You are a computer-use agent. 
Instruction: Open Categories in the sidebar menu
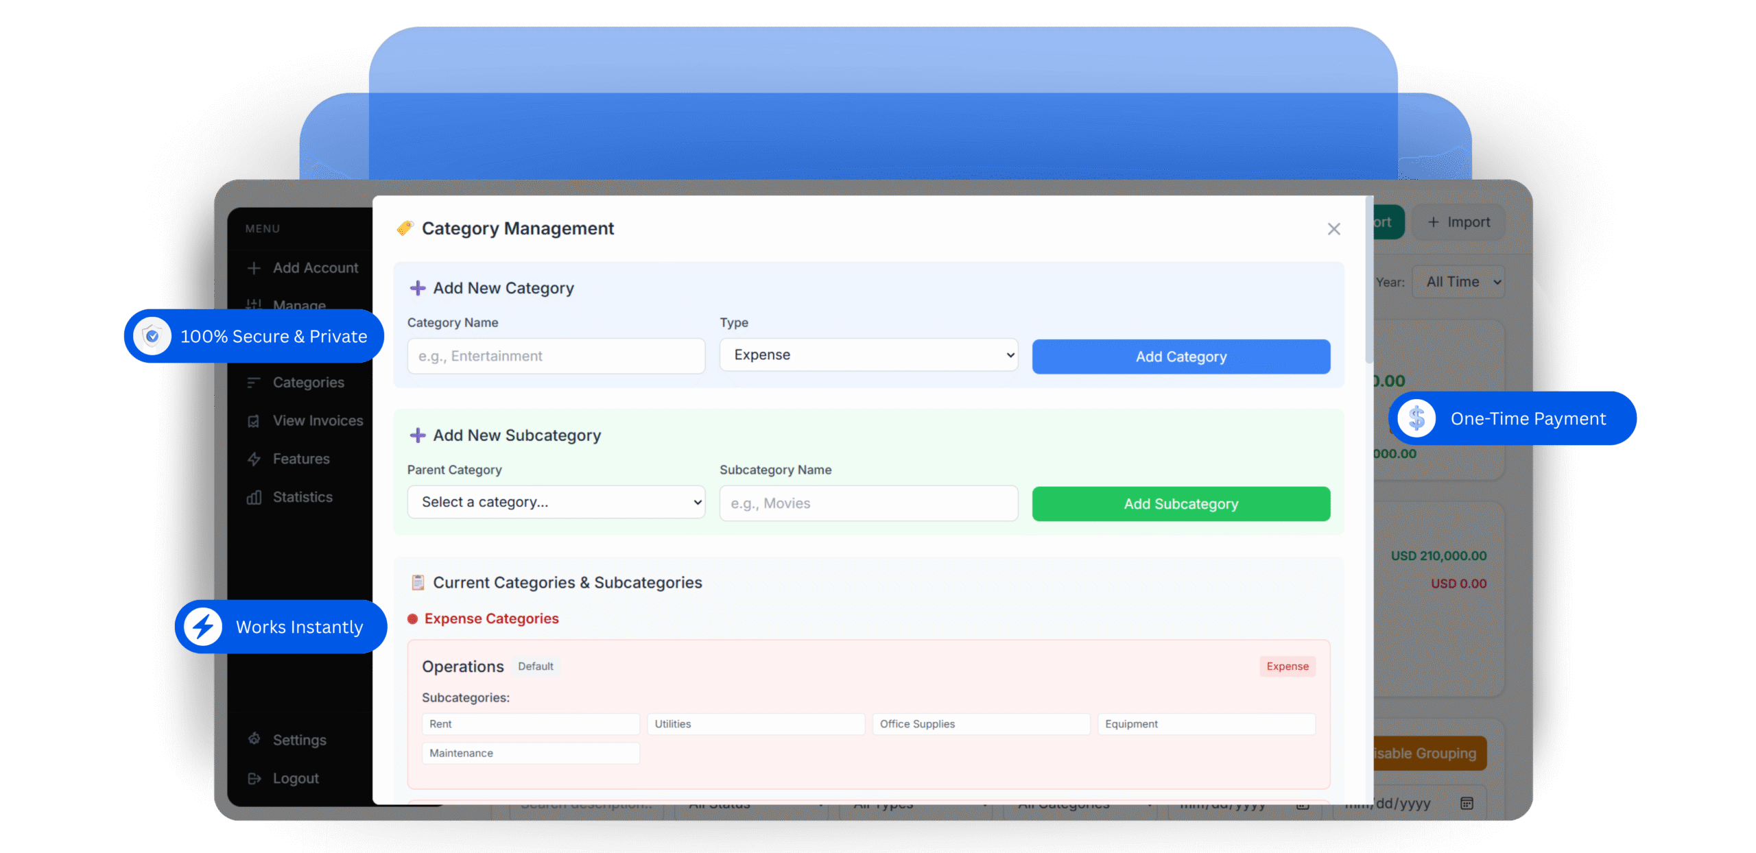pyautogui.click(x=308, y=383)
